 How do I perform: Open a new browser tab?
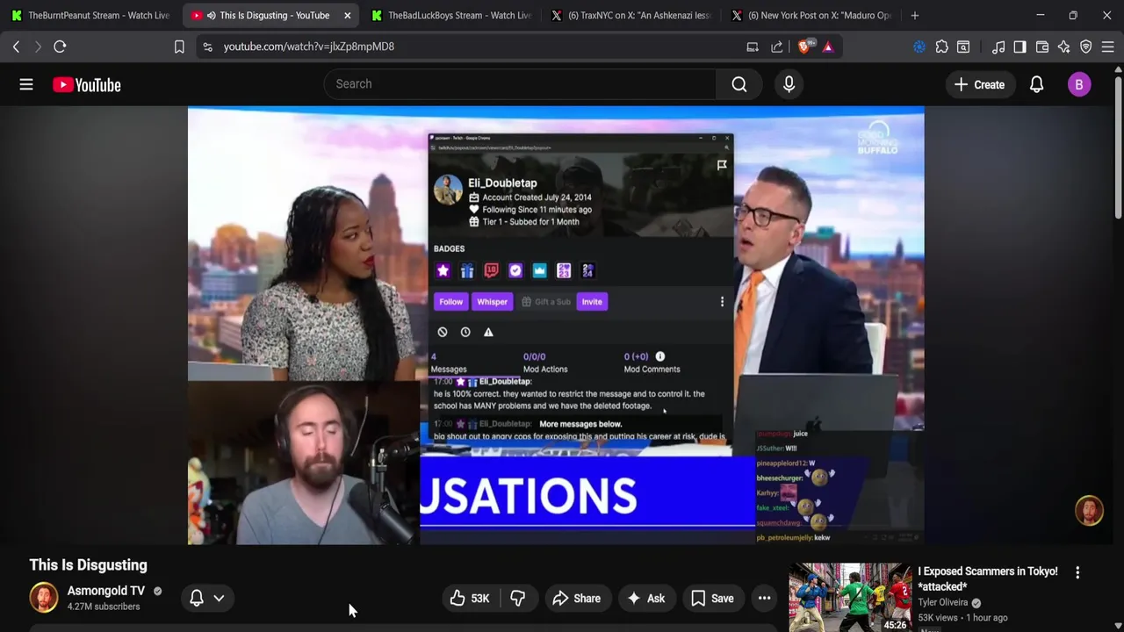(915, 15)
